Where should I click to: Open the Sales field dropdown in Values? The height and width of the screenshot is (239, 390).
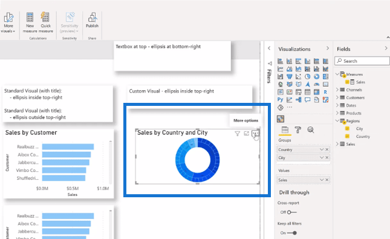322,180
